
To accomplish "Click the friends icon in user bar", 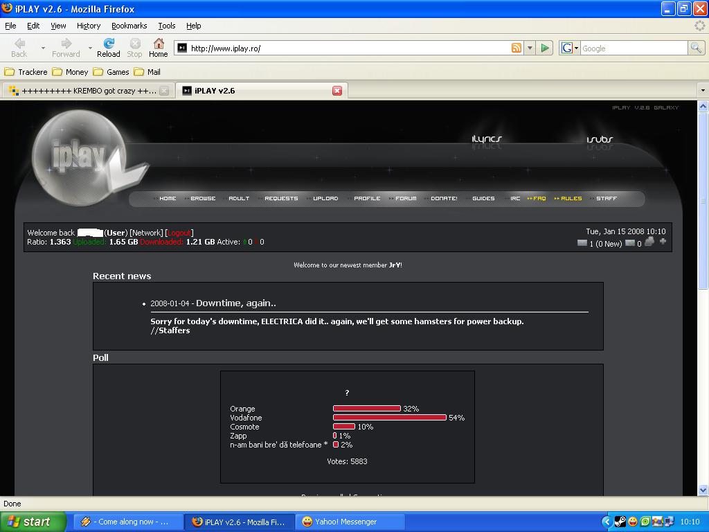I will pos(649,242).
